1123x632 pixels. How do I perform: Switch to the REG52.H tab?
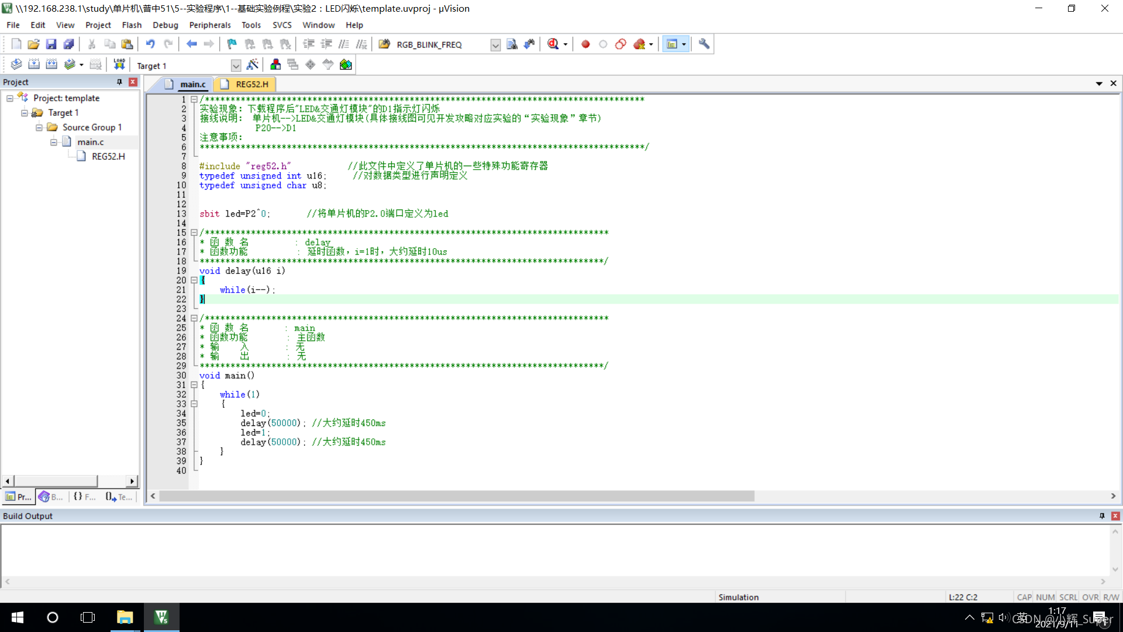(252, 84)
